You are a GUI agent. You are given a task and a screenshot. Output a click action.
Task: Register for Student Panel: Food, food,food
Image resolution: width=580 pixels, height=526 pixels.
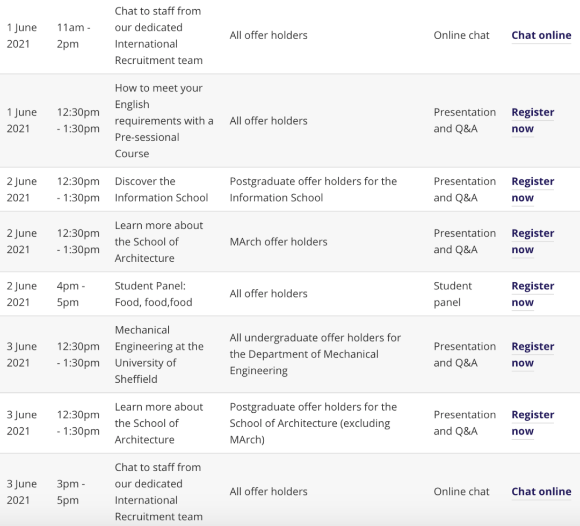pyautogui.click(x=532, y=294)
